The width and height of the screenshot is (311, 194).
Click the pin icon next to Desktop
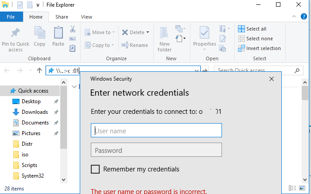[x=56, y=101]
